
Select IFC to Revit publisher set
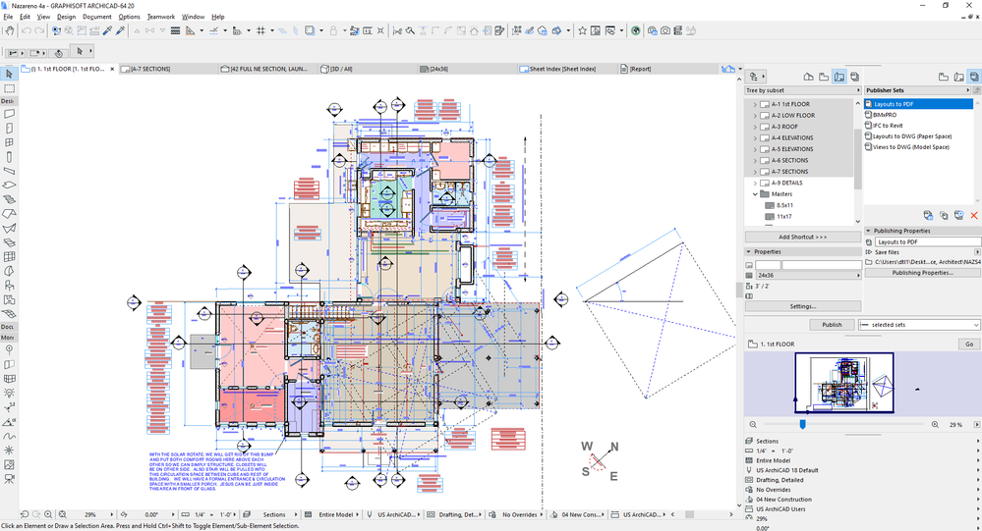(888, 126)
